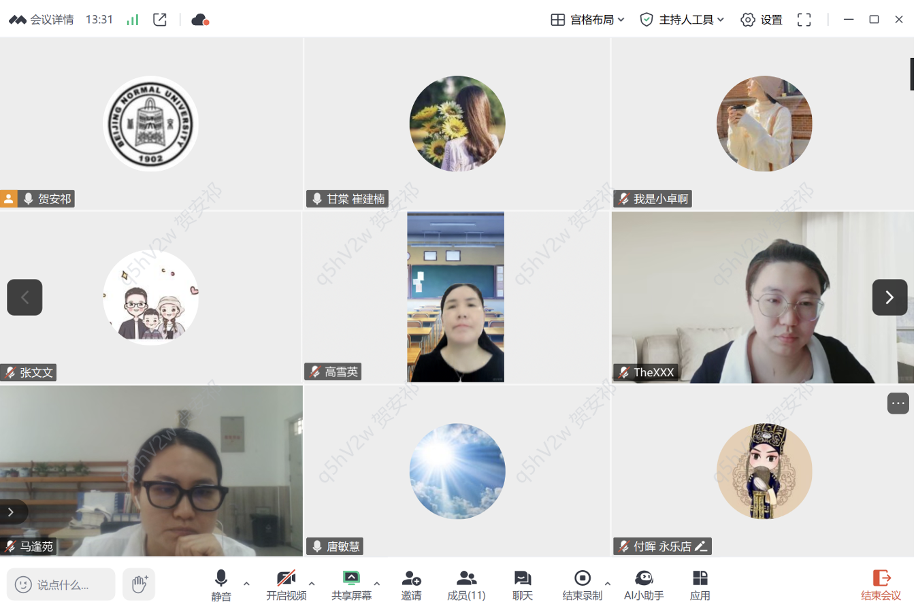This screenshot has height=615, width=916.
Task: Enter fullscreen mode via the fullscreen icon
Action: coord(804,20)
